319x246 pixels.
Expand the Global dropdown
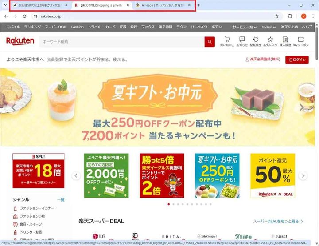[x=268, y=27]
